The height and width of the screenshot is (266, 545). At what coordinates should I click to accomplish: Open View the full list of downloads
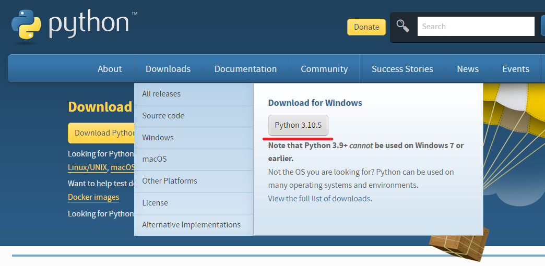(319, 199)
